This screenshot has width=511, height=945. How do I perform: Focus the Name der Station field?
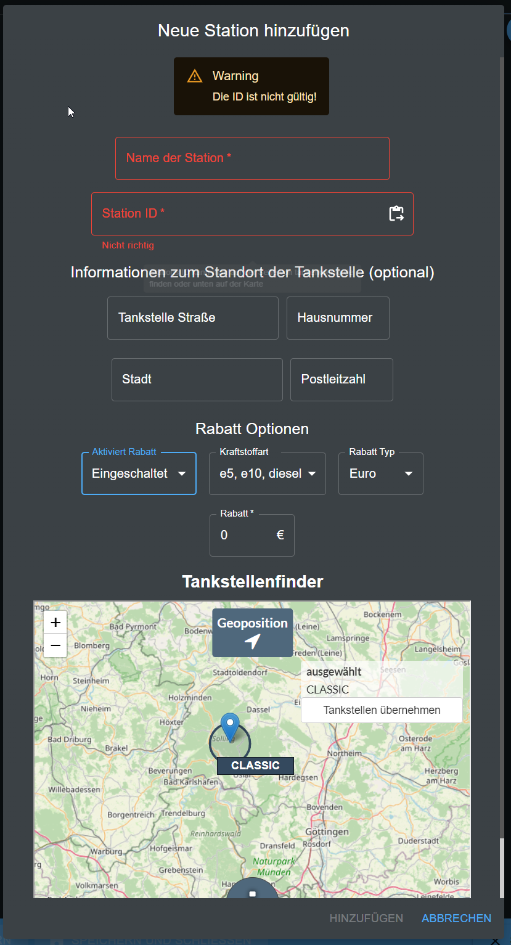pyautogui.click(x=252, y=158)
